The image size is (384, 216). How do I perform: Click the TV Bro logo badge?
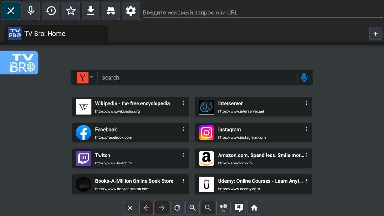(19, 63)
